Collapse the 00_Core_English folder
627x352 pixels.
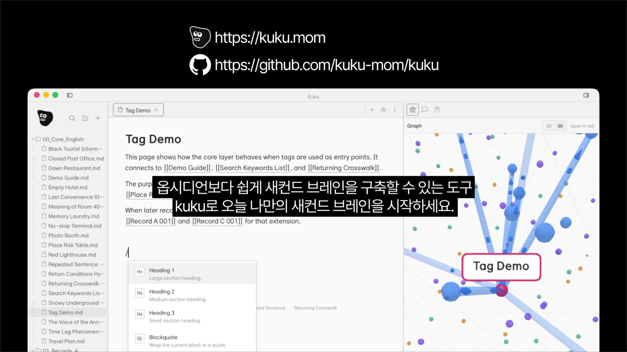[33, 139]
